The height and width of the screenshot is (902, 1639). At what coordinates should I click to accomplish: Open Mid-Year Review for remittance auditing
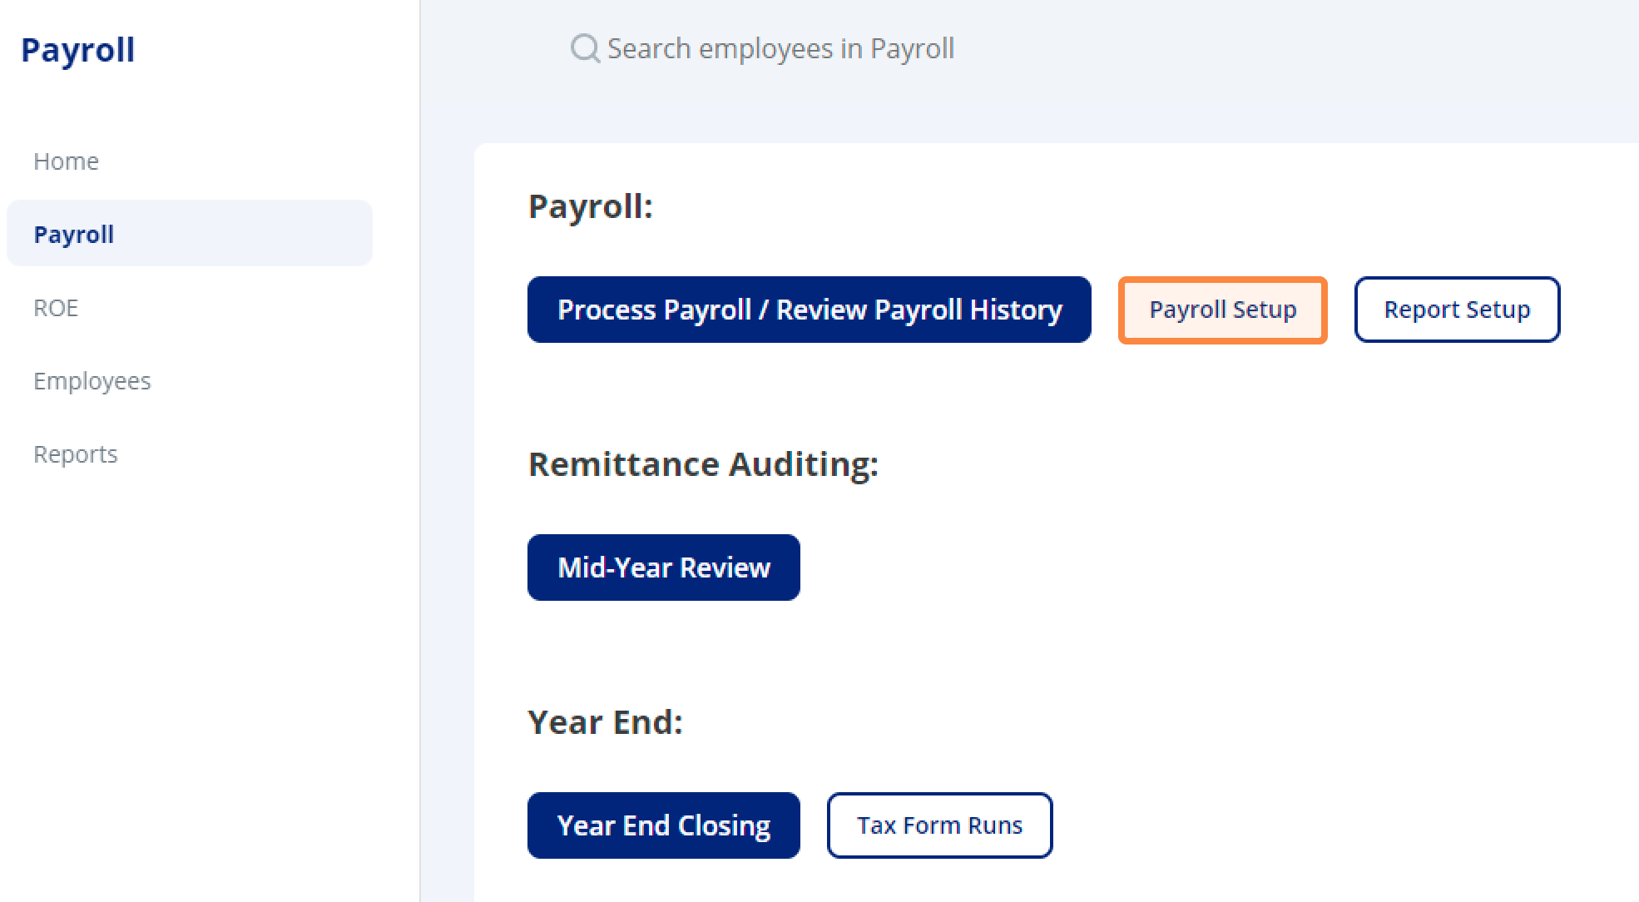tap(664, 567)
